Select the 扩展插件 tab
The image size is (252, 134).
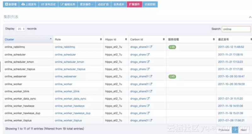point(135,4)
